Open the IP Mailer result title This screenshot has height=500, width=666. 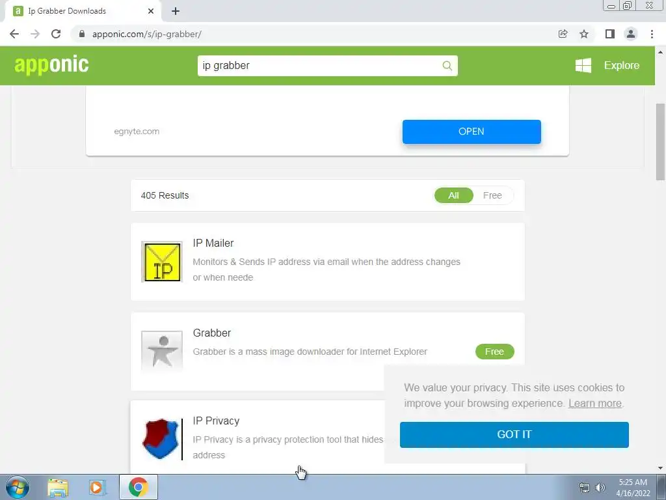click(x=213, y=243)
